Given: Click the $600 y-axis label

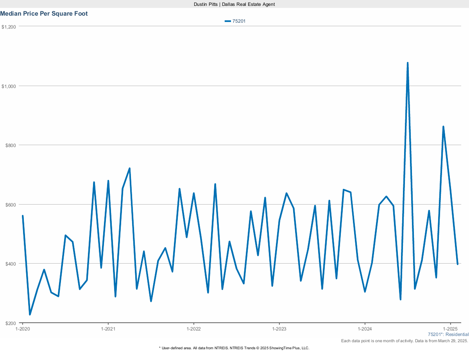Looking at the screenshot, I should point(10,205).
